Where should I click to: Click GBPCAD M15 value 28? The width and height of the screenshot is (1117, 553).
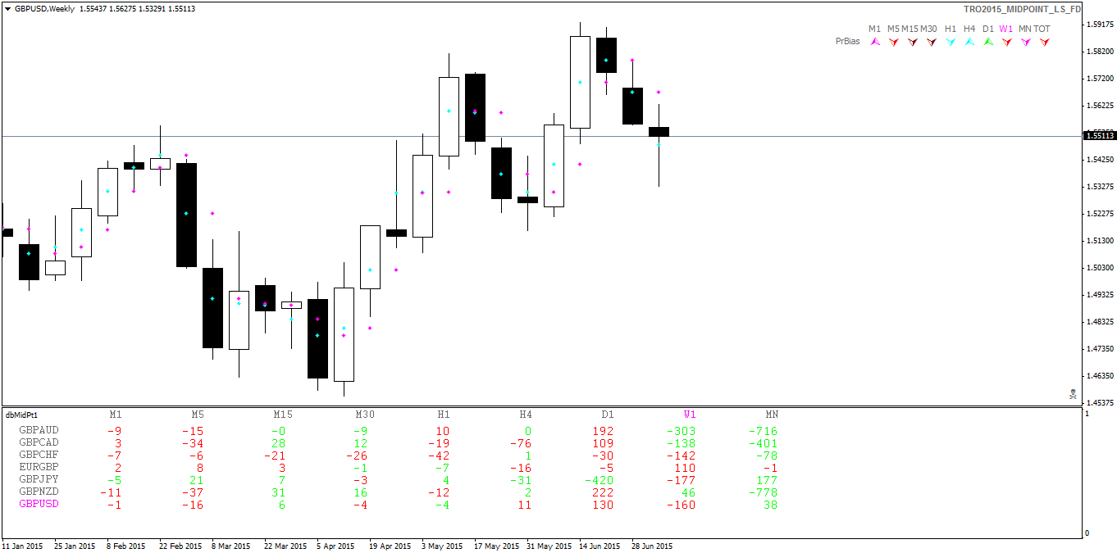tap(278, 443)
